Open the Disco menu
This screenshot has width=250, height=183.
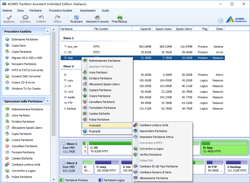20,10
